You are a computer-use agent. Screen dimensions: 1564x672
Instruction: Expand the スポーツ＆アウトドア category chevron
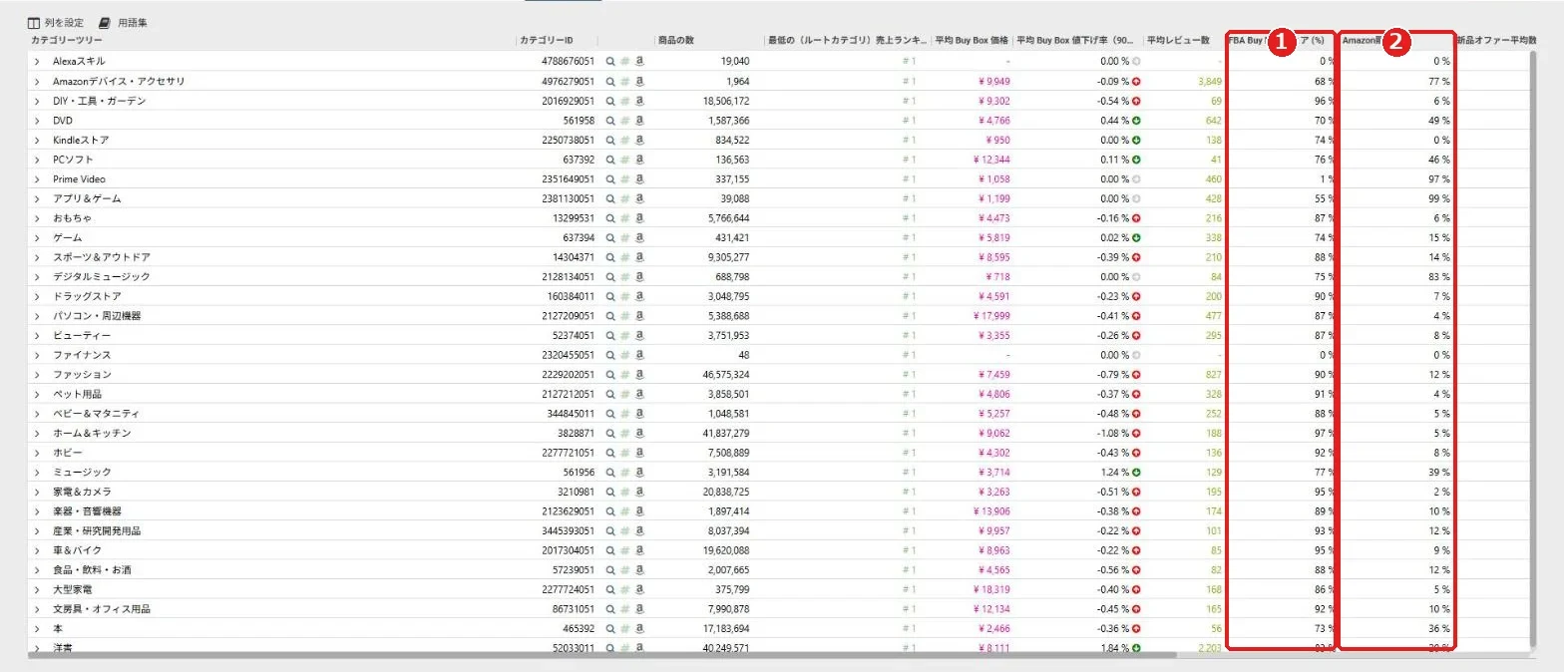click(x=37, y=257)
